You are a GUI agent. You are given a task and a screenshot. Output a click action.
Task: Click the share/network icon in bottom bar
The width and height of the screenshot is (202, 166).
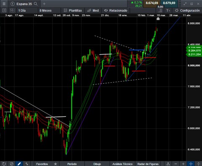[x=168, y=164]
